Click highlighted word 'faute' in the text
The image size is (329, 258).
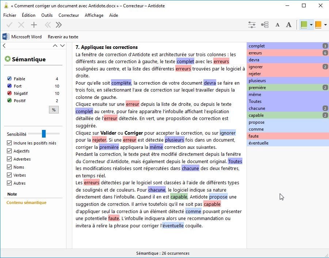coord(114,218)
